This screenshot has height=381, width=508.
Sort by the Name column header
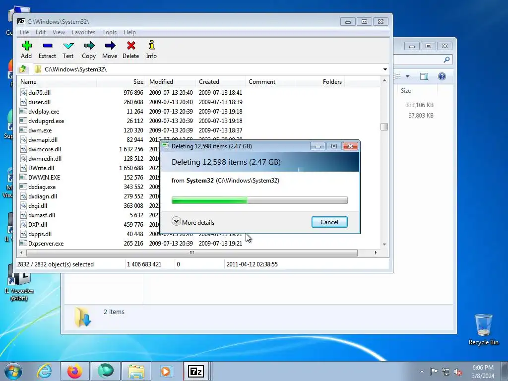(58, 82)
